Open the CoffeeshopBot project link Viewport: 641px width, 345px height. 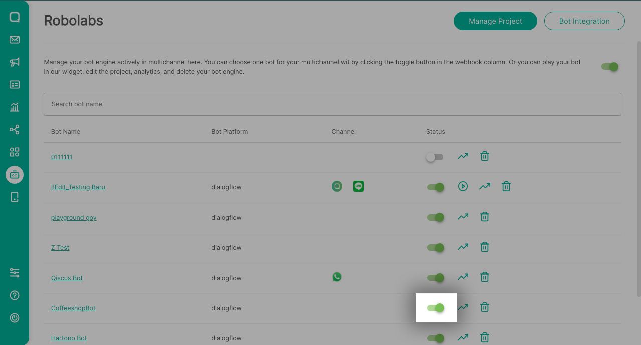[x=73, y=308]
